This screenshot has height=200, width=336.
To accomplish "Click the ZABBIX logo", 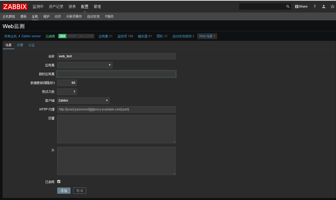I will coord(15,7).
